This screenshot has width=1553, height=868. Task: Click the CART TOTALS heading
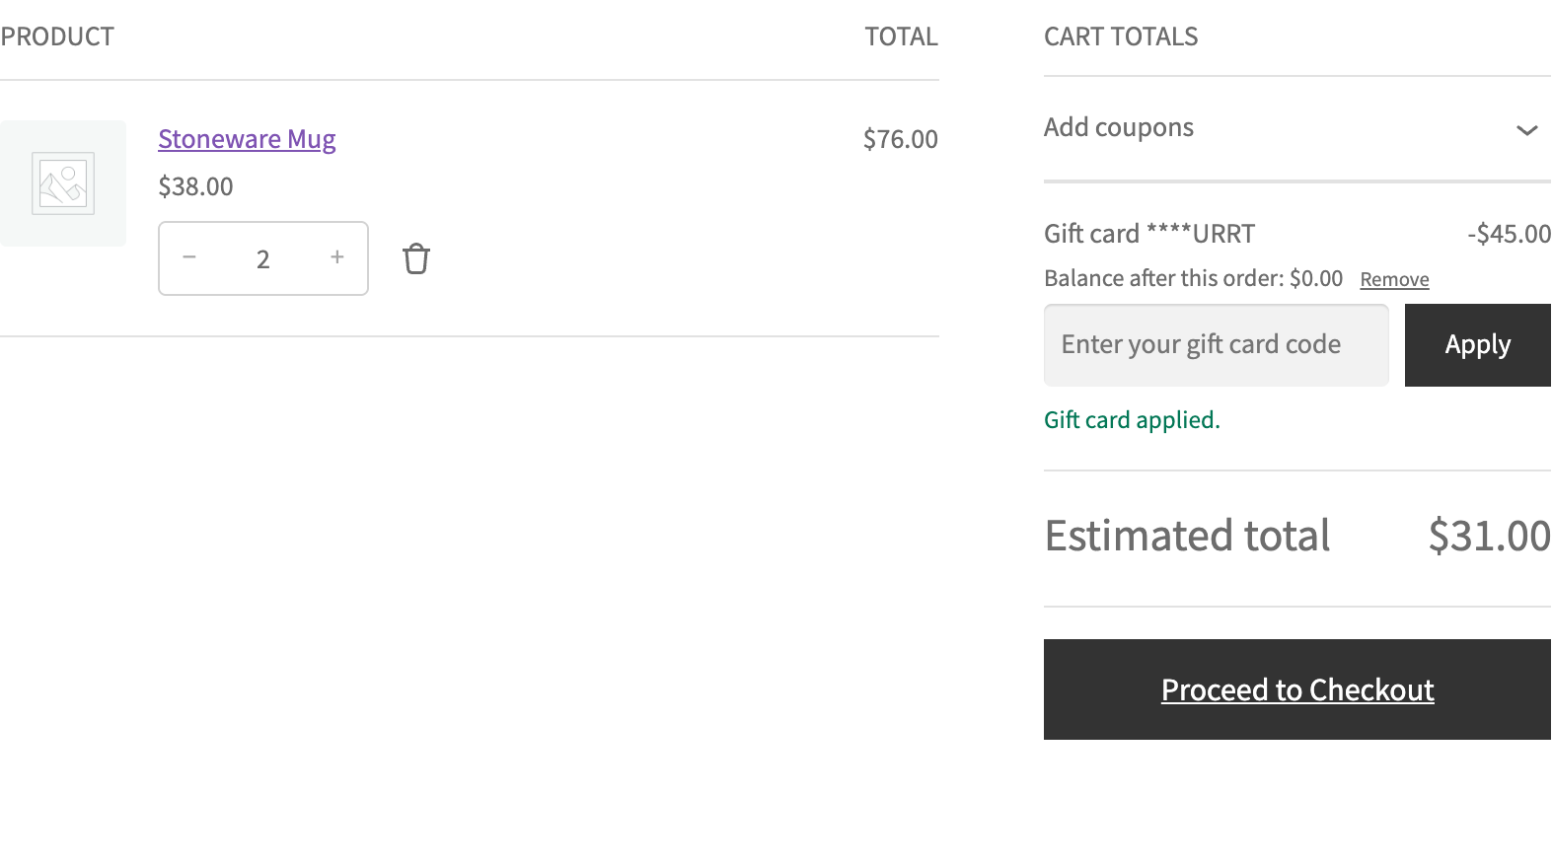tap(1121, 36)
